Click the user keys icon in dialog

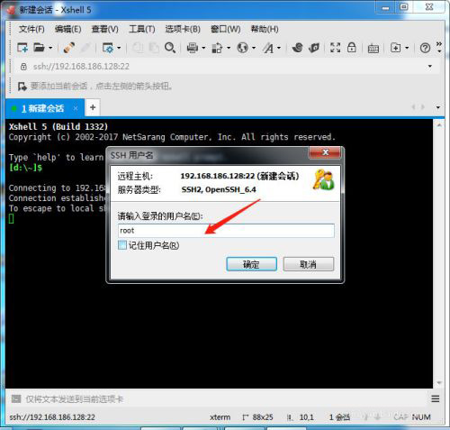[323, 179]
